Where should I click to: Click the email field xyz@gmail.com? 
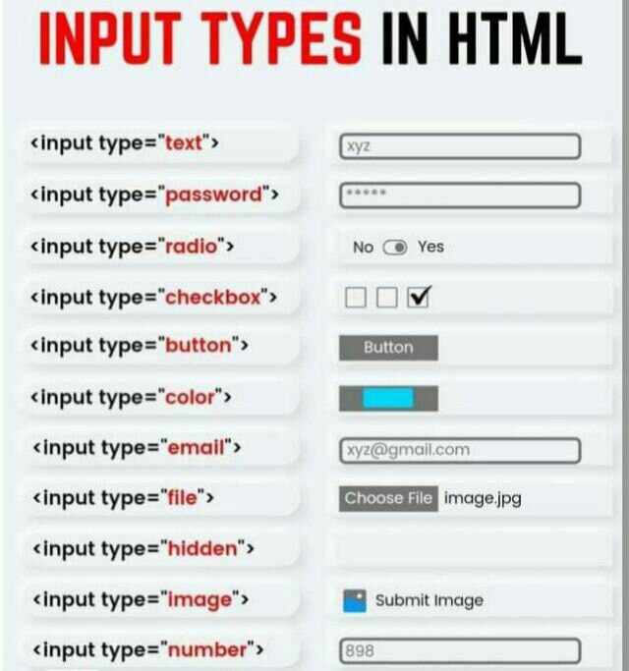tap(460, 450)
